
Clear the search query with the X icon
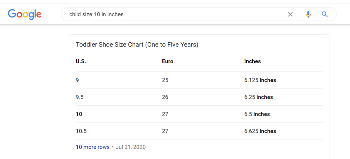(290, 14)
